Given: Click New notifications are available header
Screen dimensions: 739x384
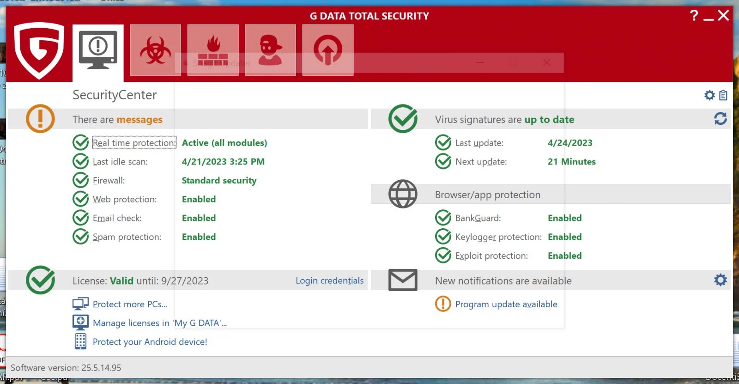Looking at the screenshot, I should point(503,281).
